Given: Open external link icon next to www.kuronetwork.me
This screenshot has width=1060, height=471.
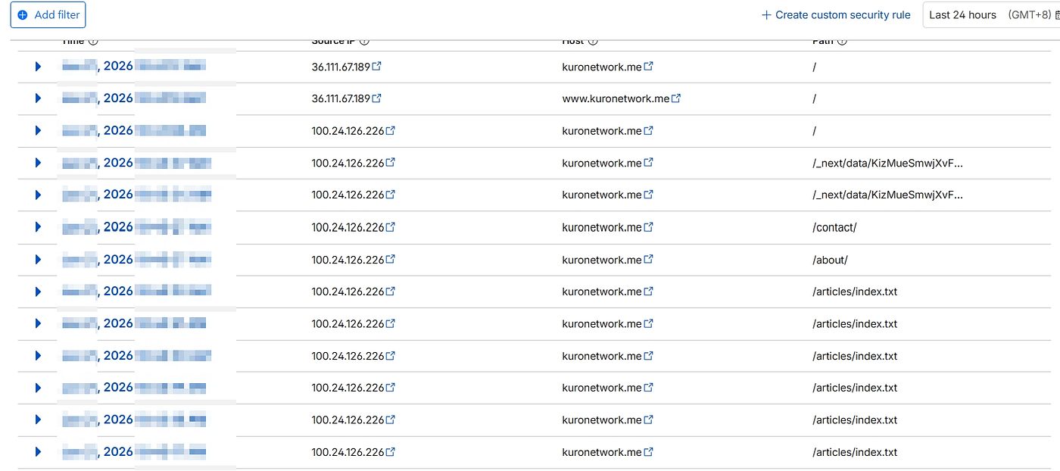Looking at the screenshot, I should pyautogui.click(x=676, y=98).
